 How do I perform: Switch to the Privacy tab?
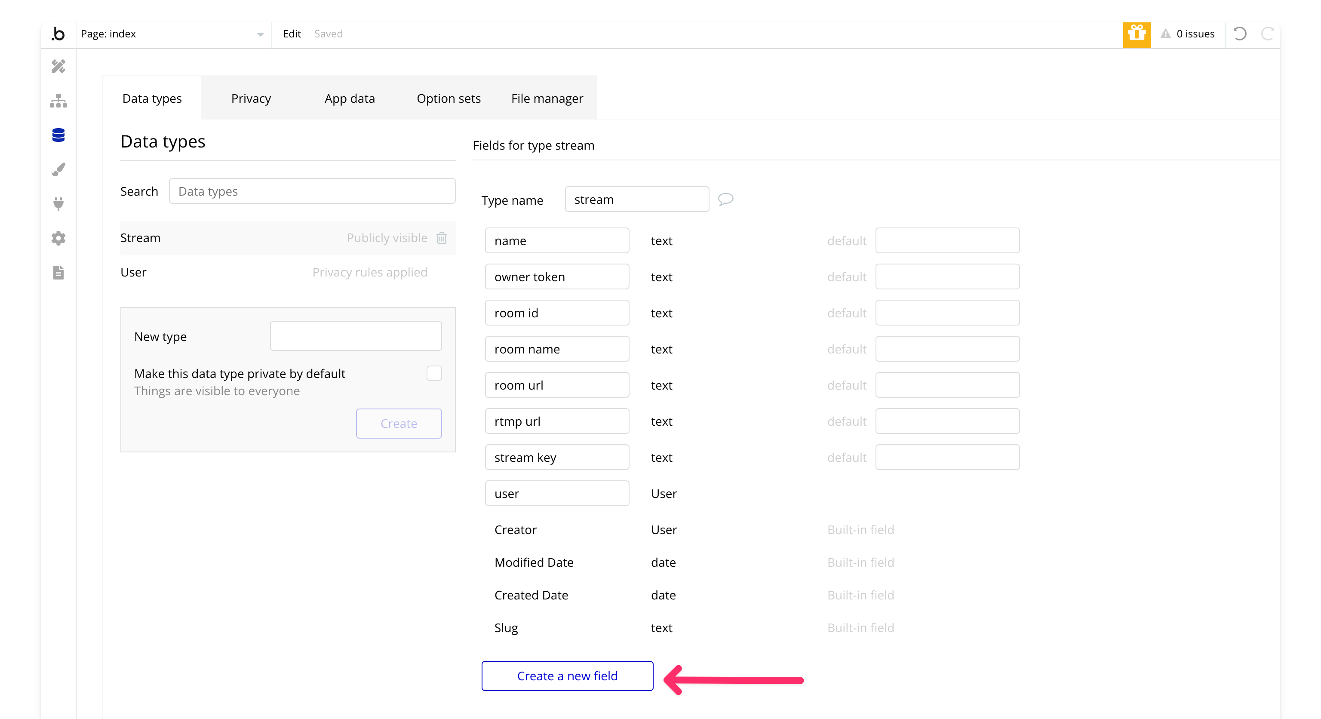click(x=251, y=98)
